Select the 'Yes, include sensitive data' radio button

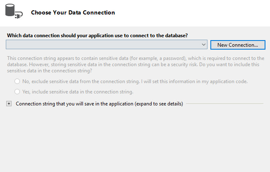click(x=17, y=91)
